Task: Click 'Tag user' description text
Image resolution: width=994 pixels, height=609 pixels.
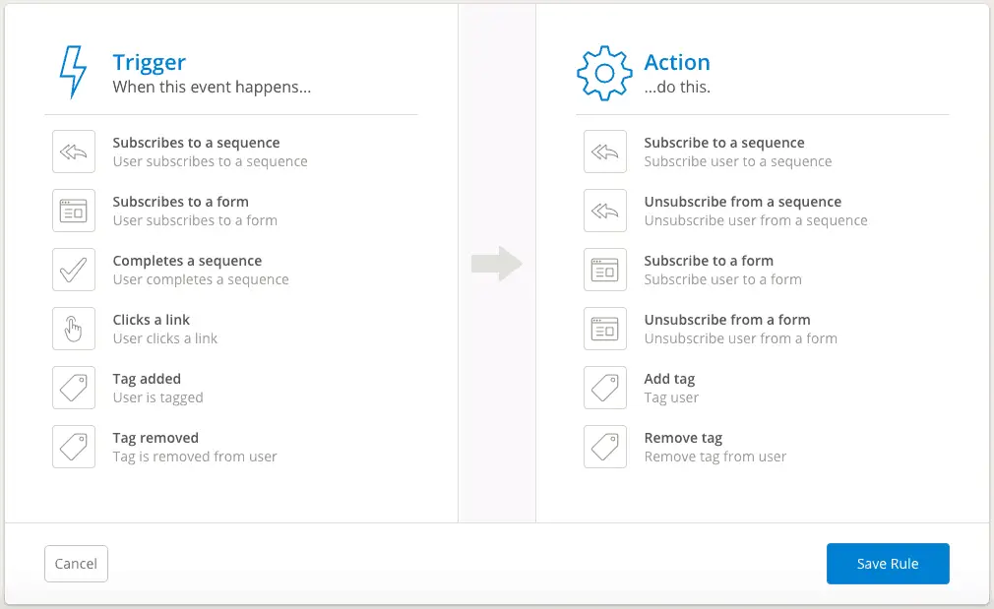Action: (x=671, y=397)
